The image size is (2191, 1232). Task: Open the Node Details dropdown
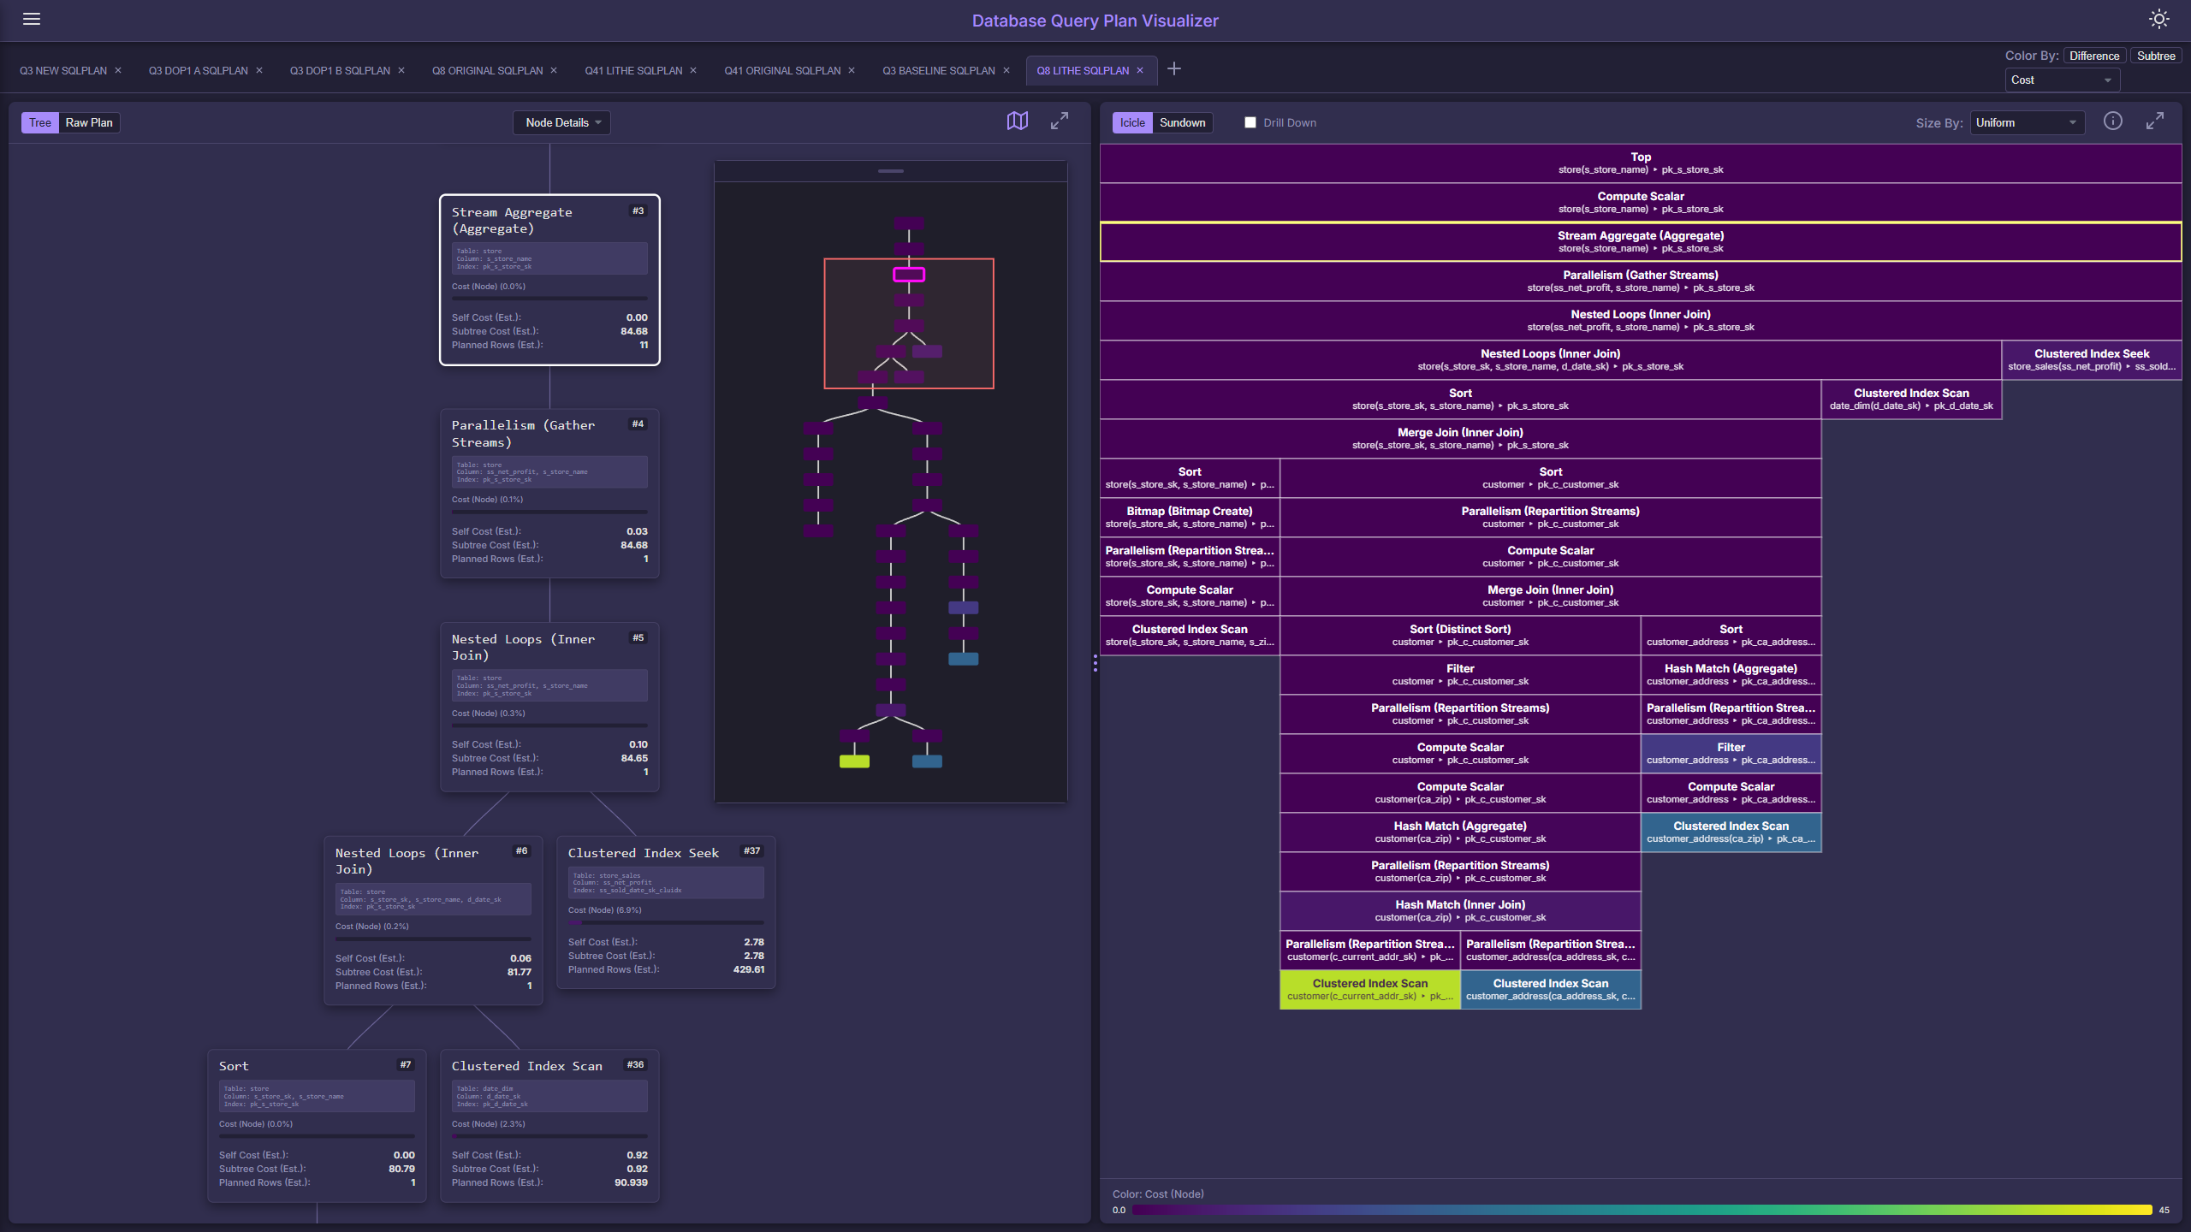tap(562, 122)
